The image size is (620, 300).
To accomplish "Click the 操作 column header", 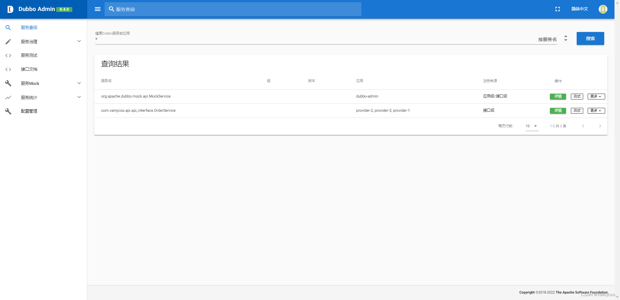I will point(558,81).
